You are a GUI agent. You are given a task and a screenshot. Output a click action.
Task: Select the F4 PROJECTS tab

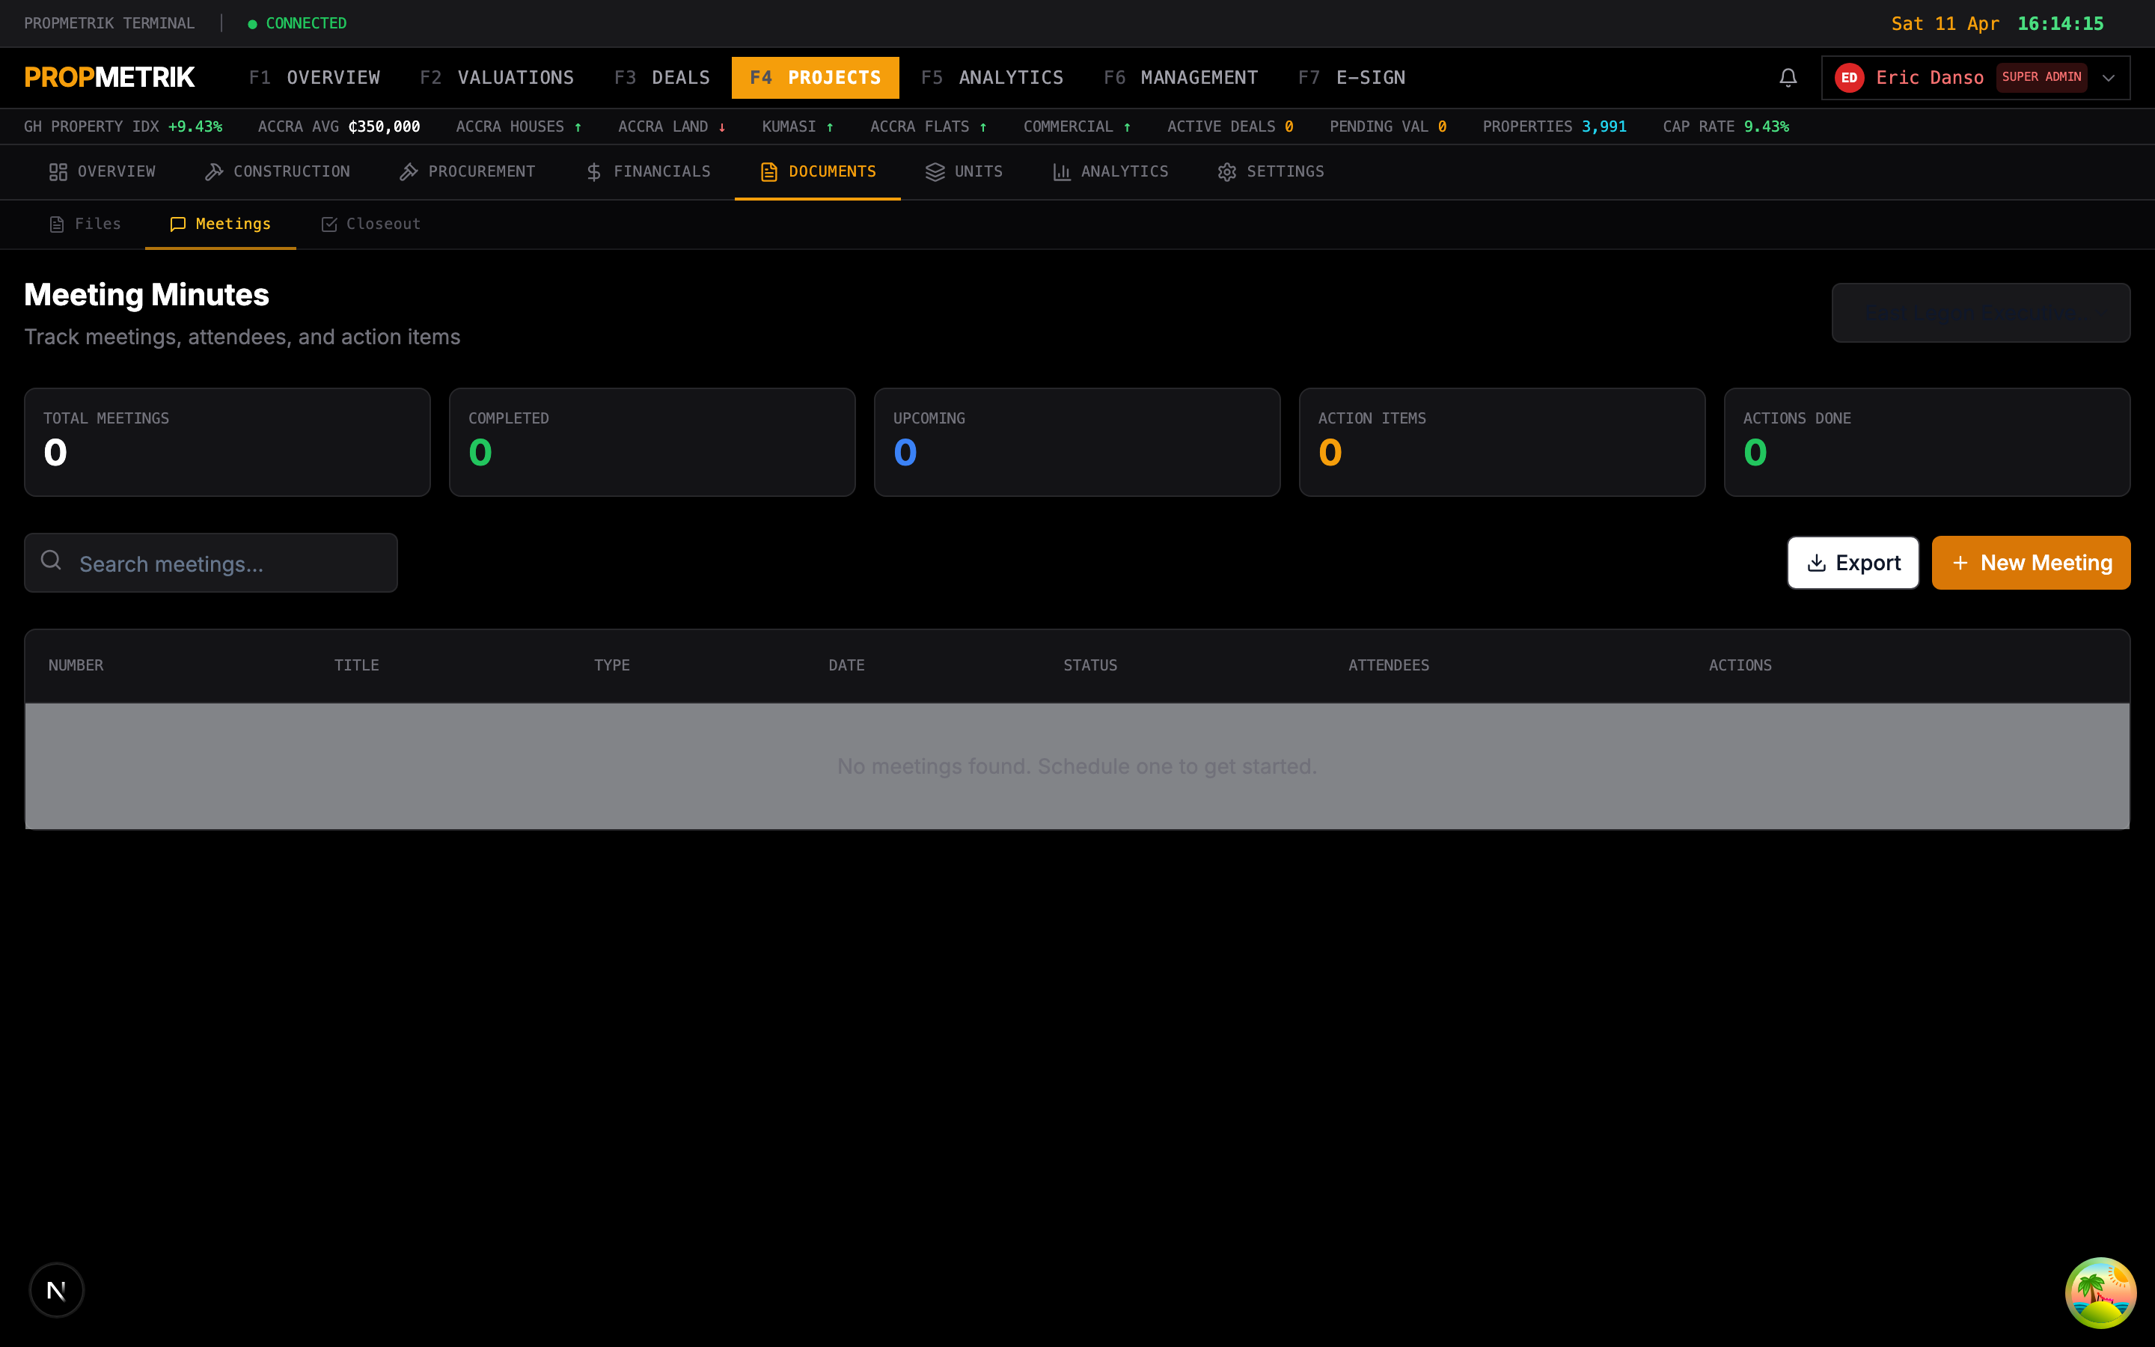click(x=815, y=78)
